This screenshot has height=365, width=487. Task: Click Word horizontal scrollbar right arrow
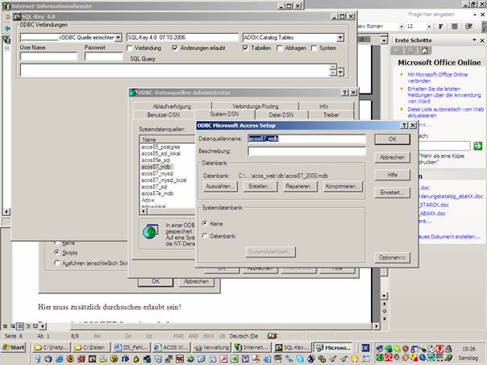tap(376, 326)
